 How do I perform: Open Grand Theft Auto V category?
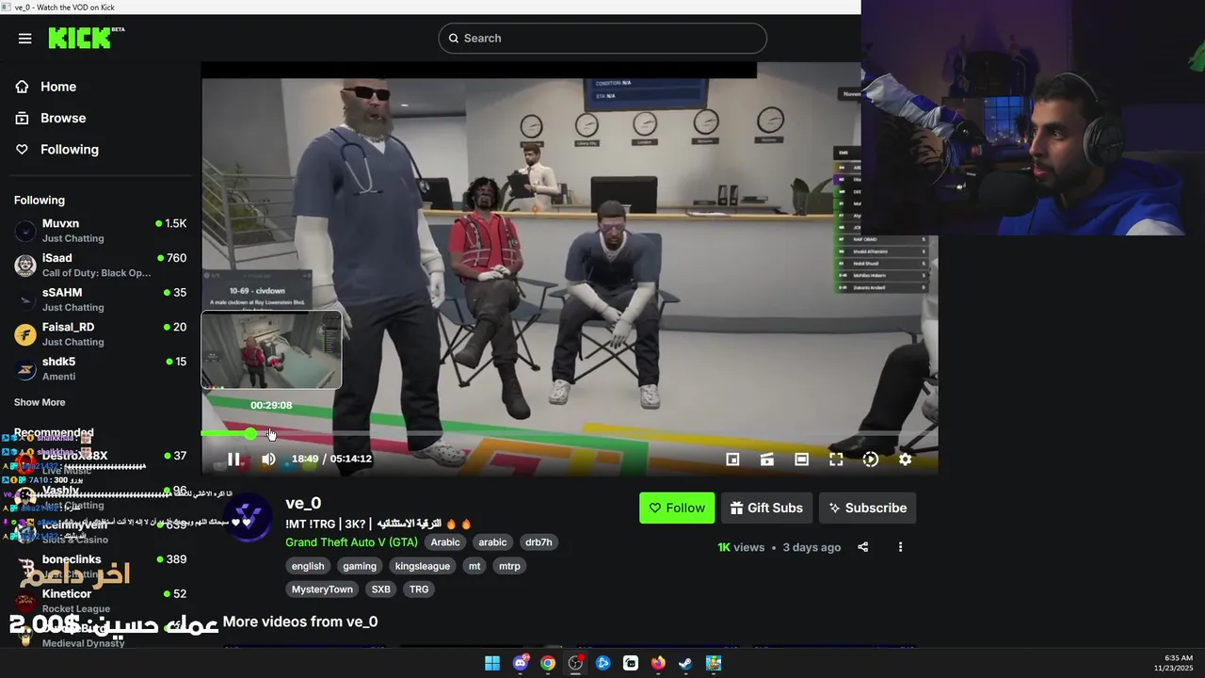pos(351,542)
